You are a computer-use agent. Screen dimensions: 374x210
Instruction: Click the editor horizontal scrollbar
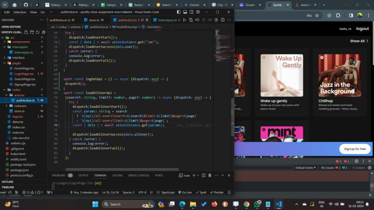(122, 169)
